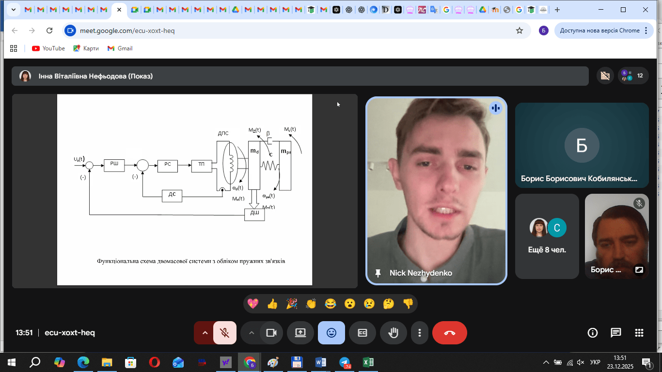The width and height of the screenshot is (662, 372).
Task: Send the party popper reaction
Action: tap(292, 304)
